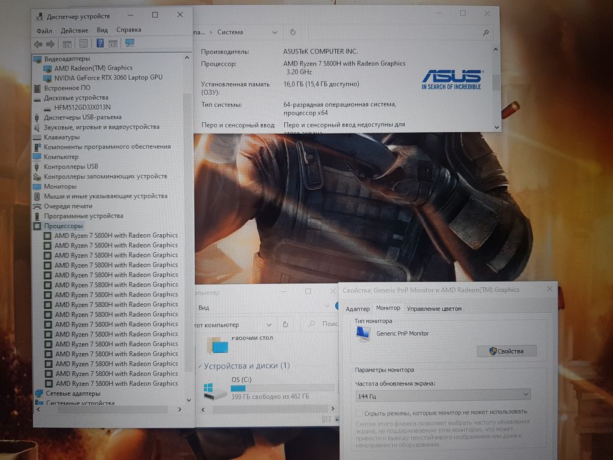This screenshot has width=613, height=460.
Task: Open the Файл menu in Device Manager
Action: pos(44,31)
